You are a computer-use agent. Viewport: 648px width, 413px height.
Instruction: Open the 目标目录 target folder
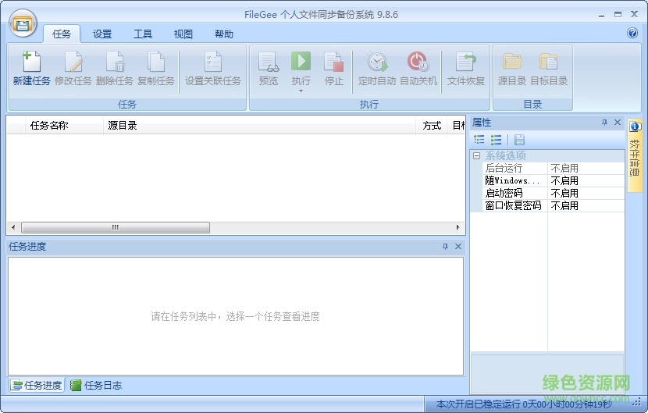(549, 69)
